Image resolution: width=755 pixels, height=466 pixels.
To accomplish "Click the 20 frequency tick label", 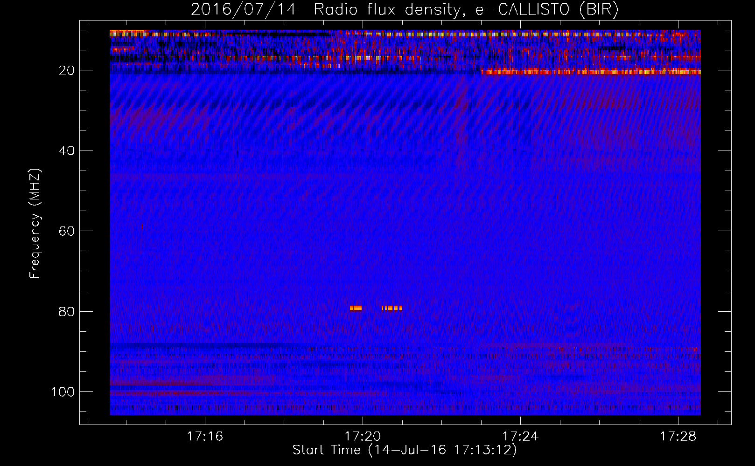I will 67,70.
